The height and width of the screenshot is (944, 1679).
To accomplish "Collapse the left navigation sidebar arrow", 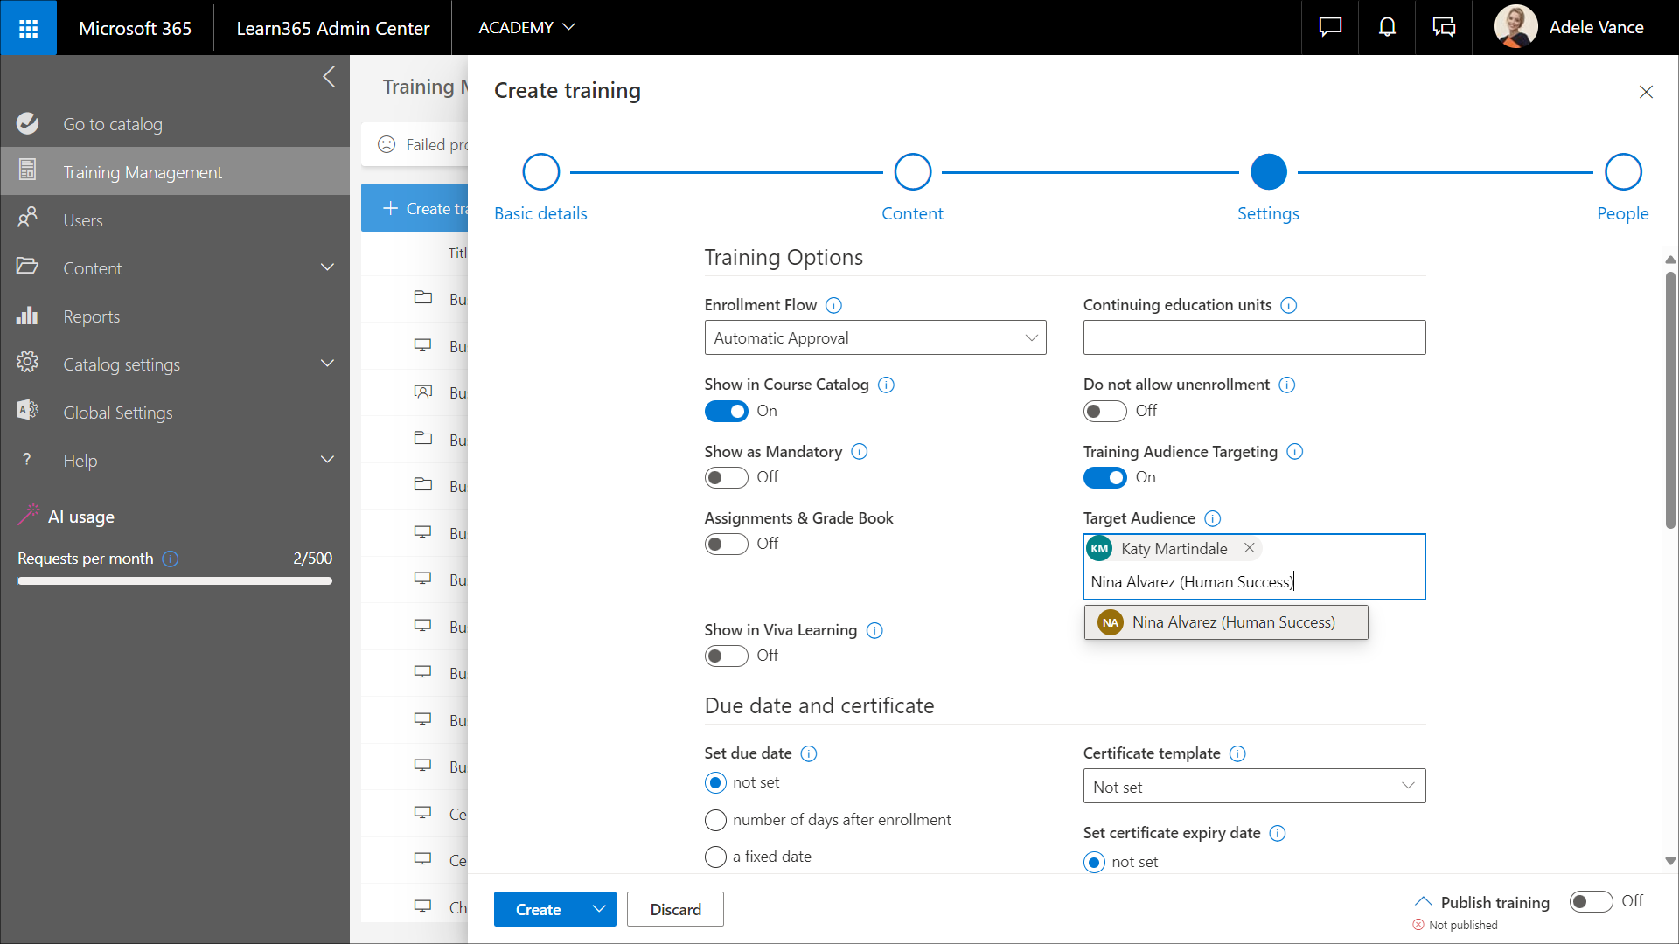I will point(329,77).
